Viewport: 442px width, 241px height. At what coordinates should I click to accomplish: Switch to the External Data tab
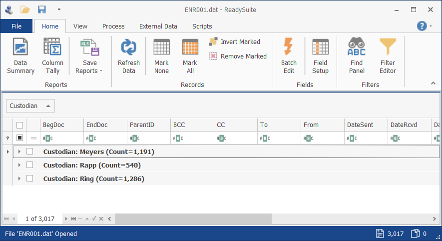(x=158, y=26)
